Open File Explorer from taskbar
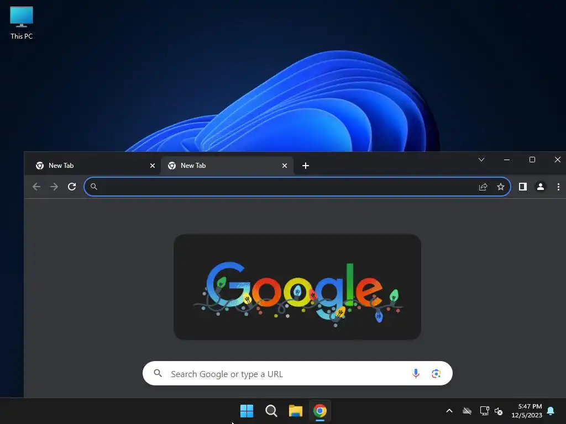The image size is (566, 424). (x=295, y=411)
